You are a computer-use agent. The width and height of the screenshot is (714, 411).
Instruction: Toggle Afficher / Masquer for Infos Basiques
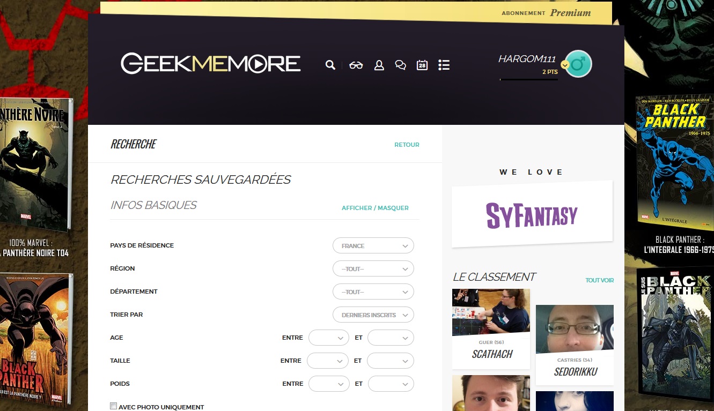(x=375, y=208)
